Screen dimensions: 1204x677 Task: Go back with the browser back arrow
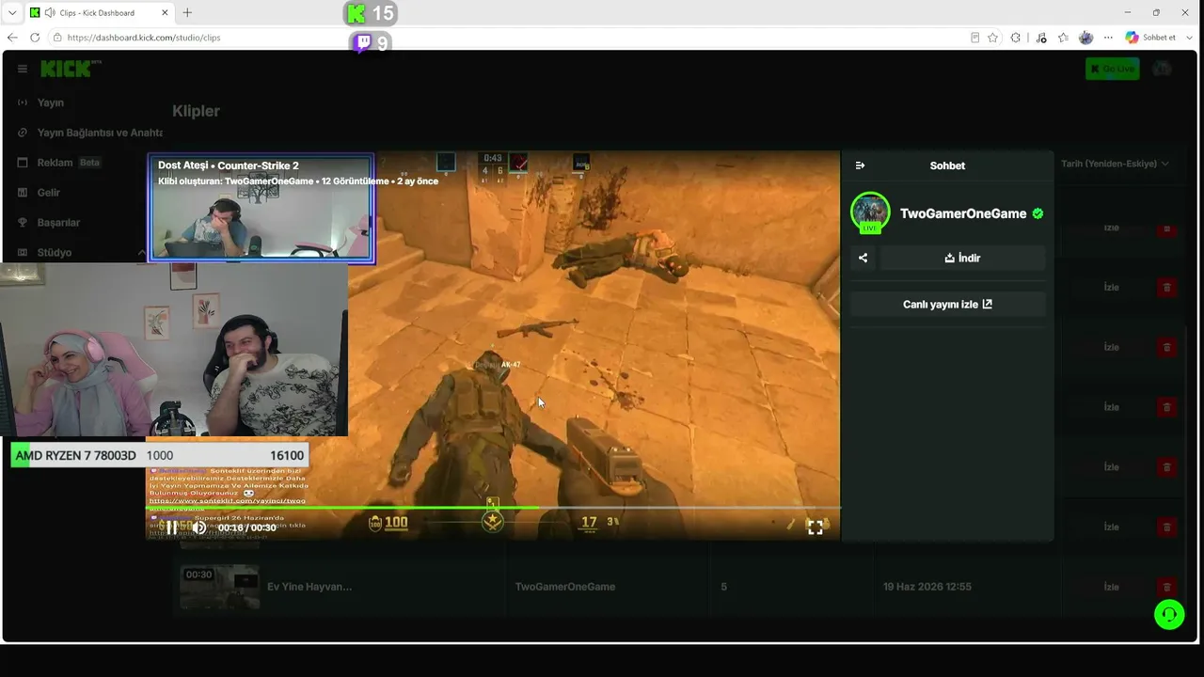pyautogui.click(x=12, y=38)
